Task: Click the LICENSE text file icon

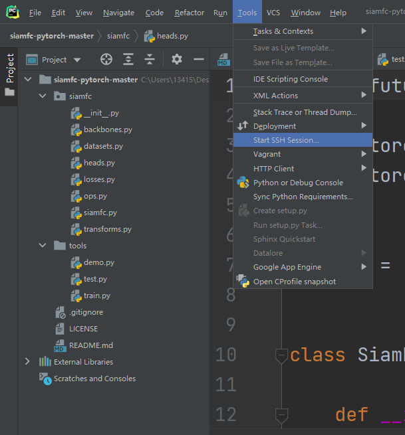Action: 60,329
